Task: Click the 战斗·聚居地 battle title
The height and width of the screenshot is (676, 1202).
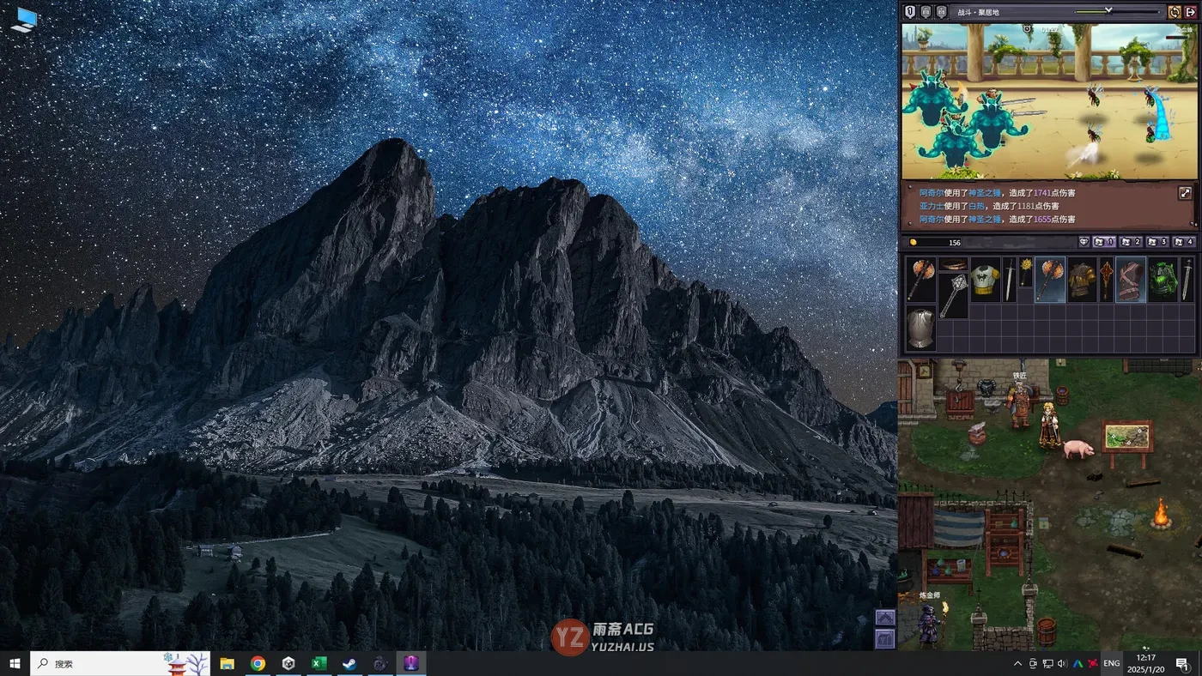Action: pyautogui.click(x=978, y=12)
